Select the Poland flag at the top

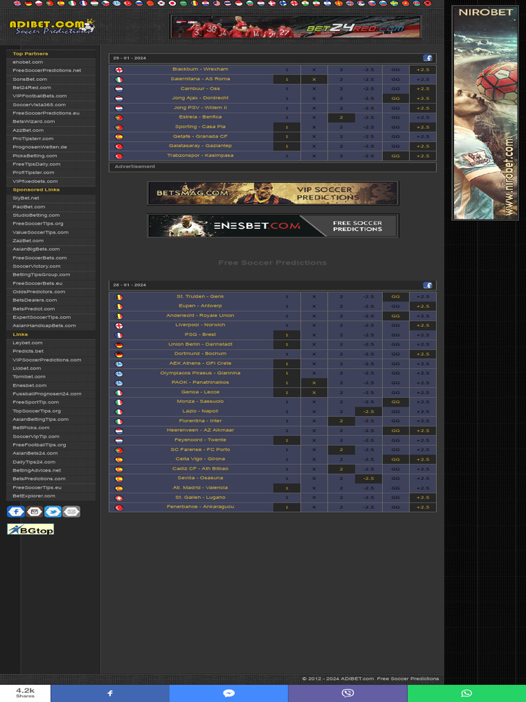click(39, 3)
